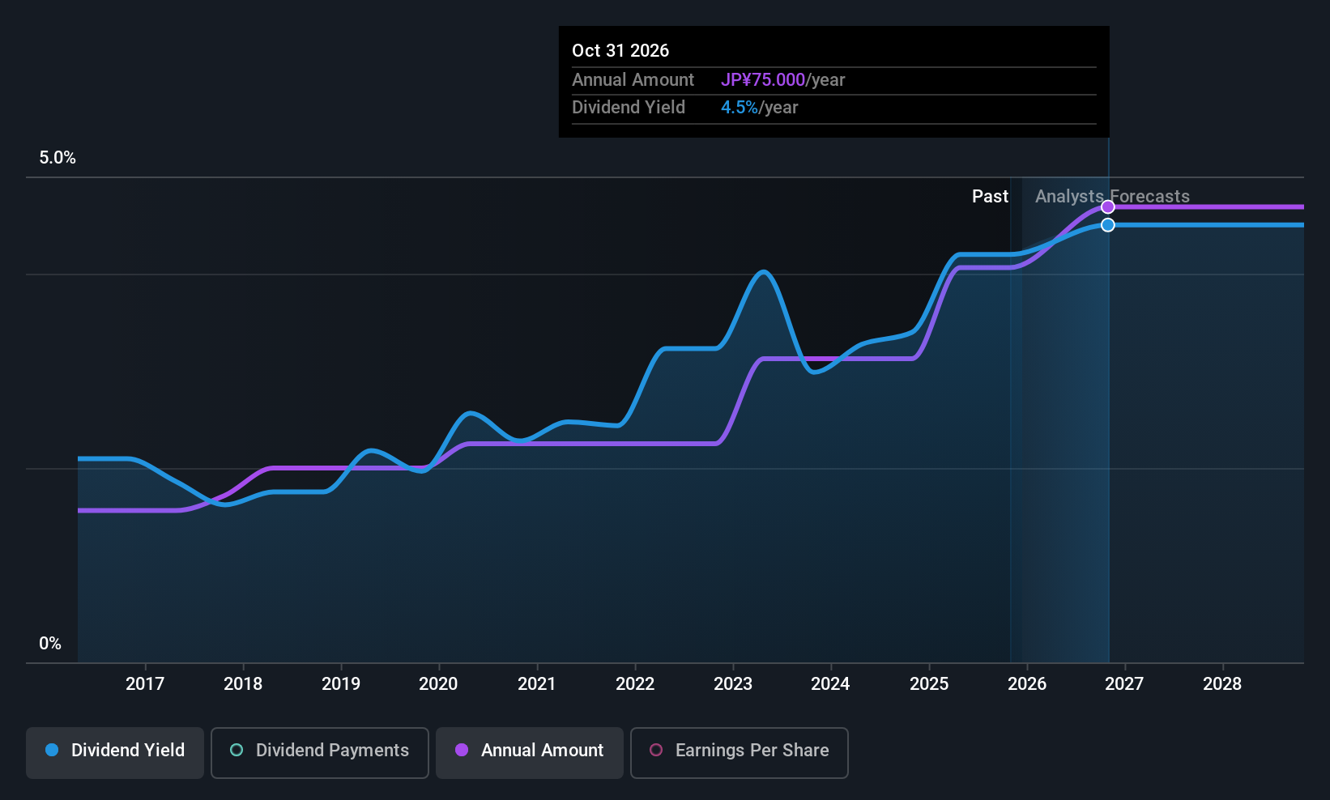This screenshot has height=800, width=1330.
Task: Click the Dividend Payments legend to reveal its data
Action: click(x=319, y=751)
